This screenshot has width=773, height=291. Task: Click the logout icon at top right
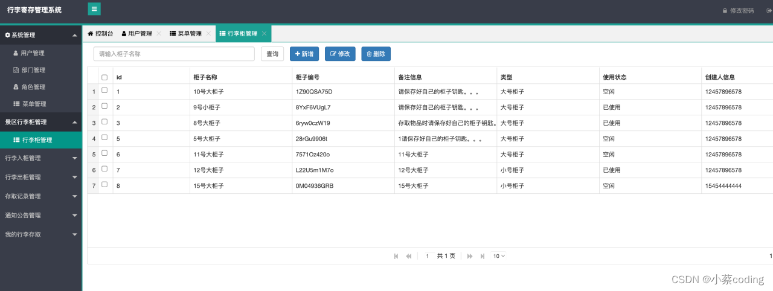(x=769, y=10)
